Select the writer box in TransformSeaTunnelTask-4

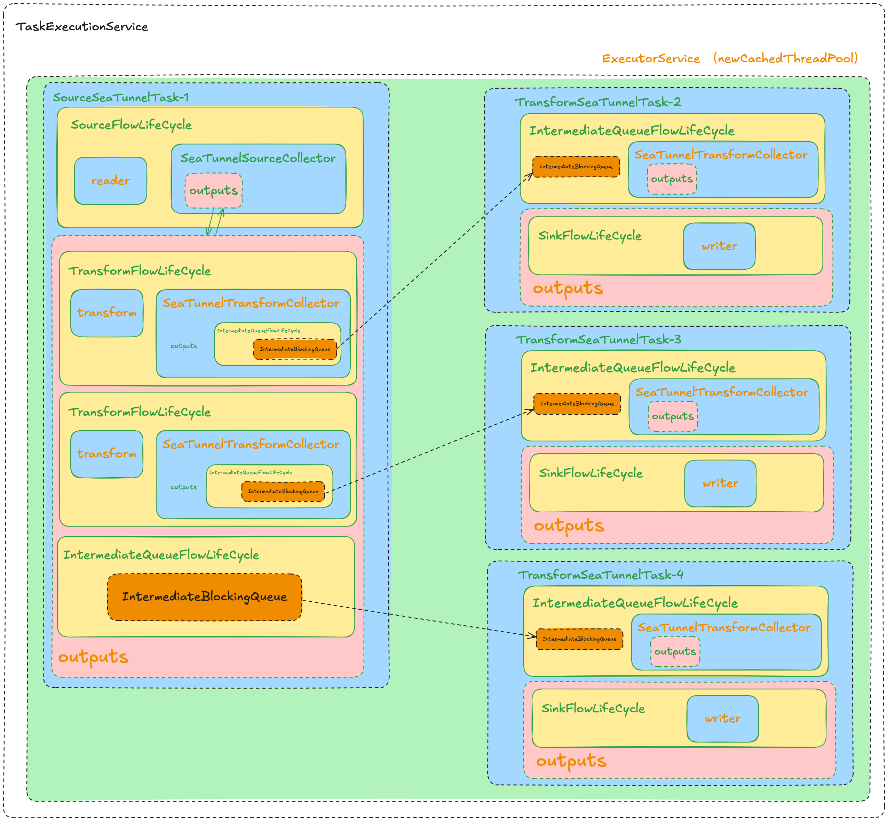(722, 718)
